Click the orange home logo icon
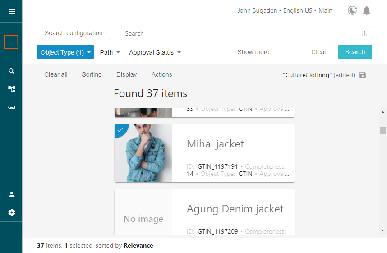This screenshot has height=253, width=387. pos(11,42)
